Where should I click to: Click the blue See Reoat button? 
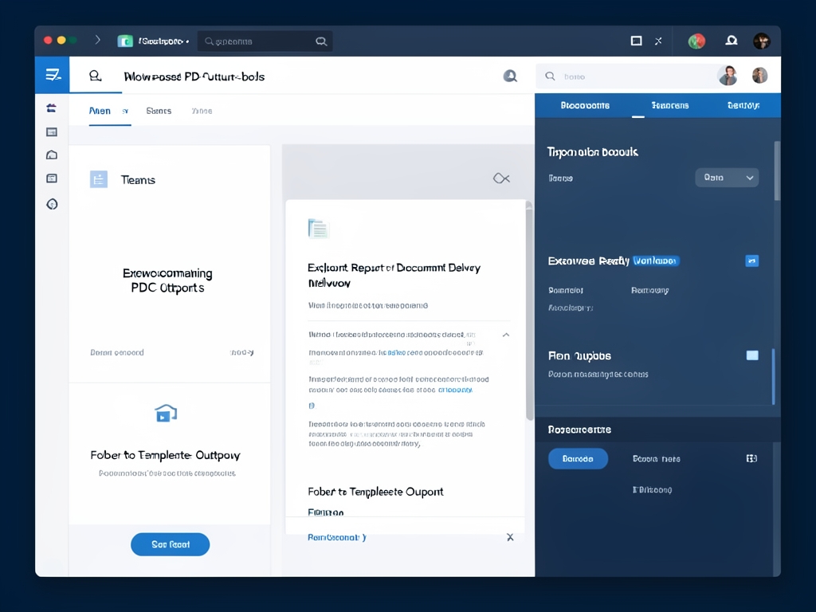[x=171, y=544]
